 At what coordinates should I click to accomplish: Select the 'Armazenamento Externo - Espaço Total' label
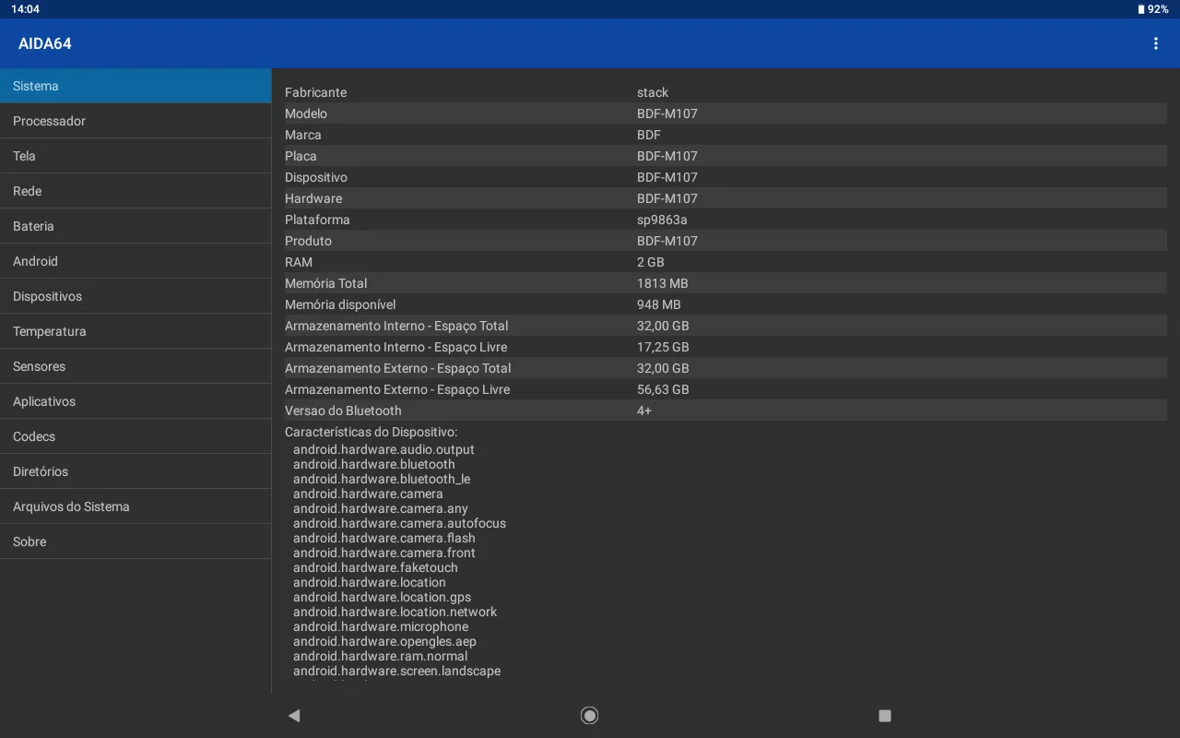[x=398, y=368]
